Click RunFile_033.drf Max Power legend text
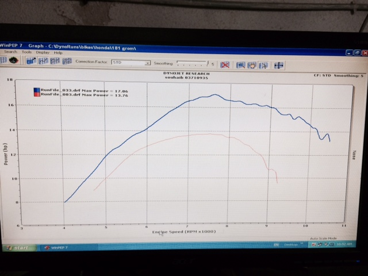Screen dimensions: 368x276 (x=85, y=90)
